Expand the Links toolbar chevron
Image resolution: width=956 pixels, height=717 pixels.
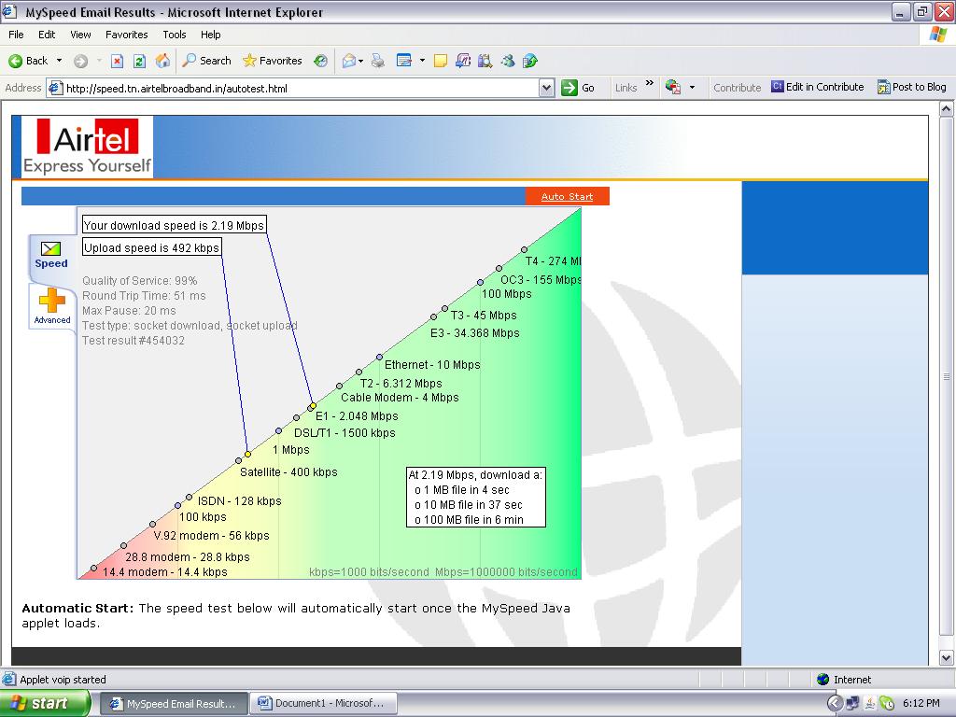click(650, 86)
